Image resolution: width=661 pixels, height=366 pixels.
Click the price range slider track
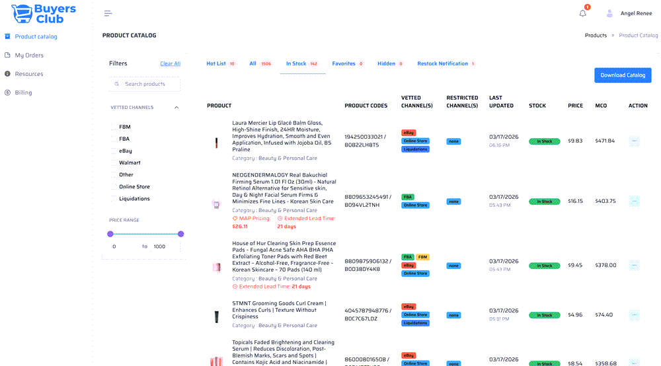click(145, 234)
